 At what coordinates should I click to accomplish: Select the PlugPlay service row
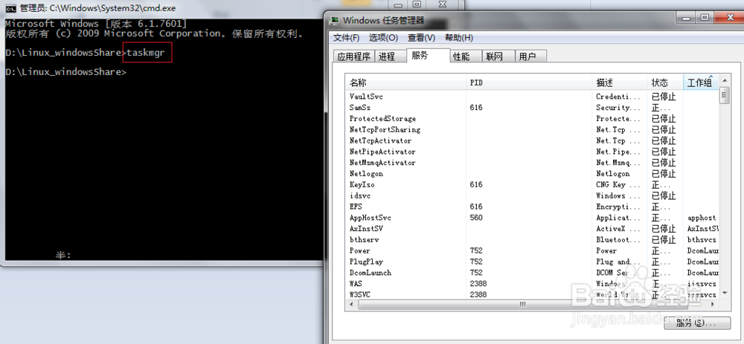pos(533,262)
